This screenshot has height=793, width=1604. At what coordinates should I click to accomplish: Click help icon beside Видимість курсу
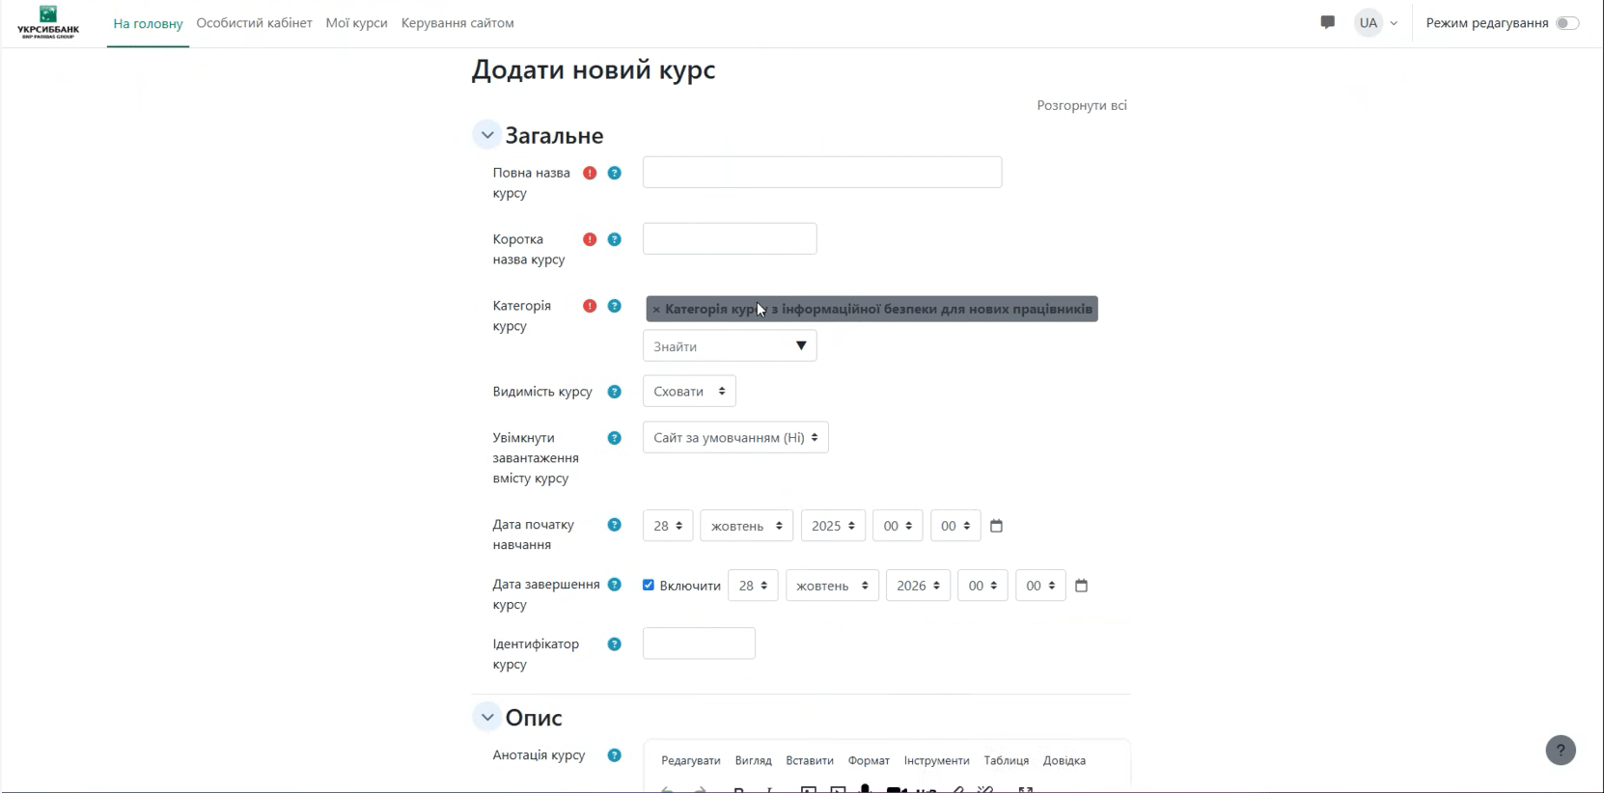(614, 392)
